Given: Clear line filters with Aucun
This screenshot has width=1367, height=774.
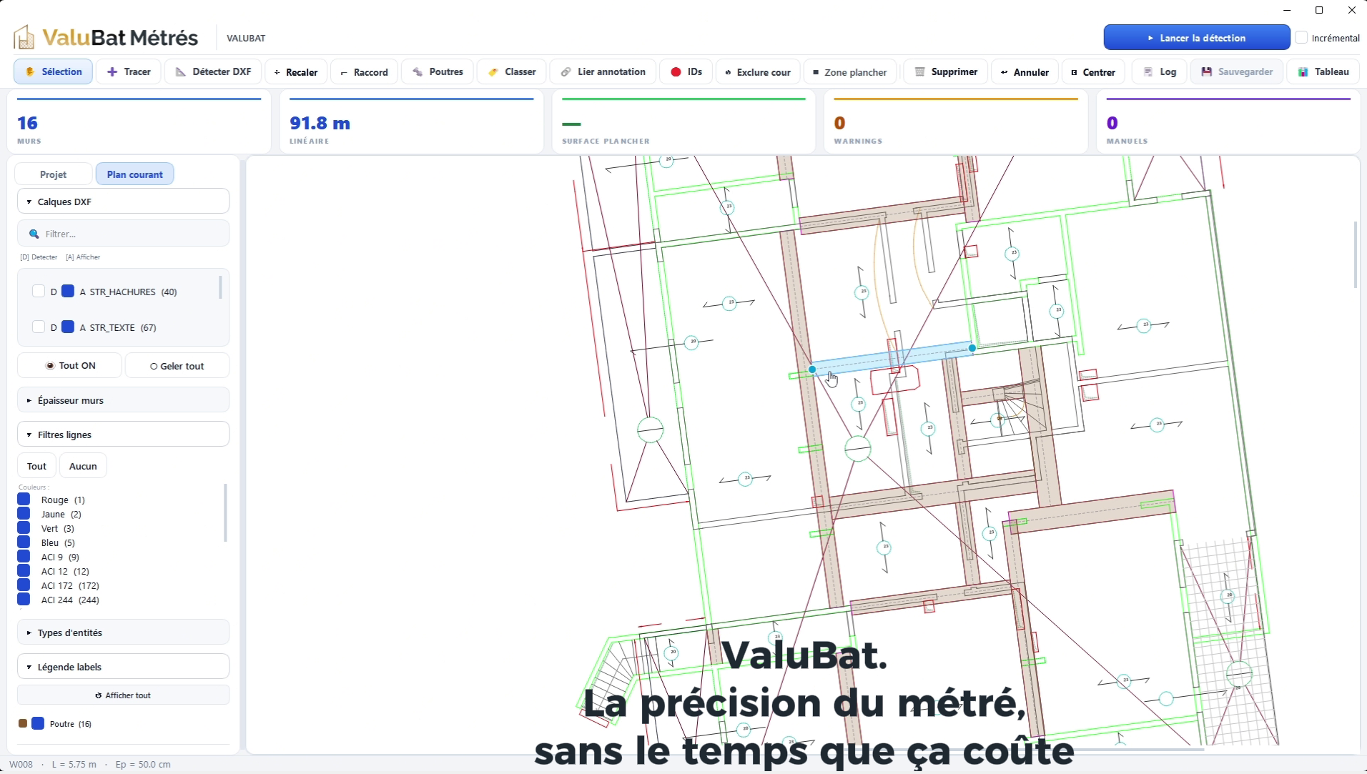Looking at the screenshot, I should pos(83,466).
